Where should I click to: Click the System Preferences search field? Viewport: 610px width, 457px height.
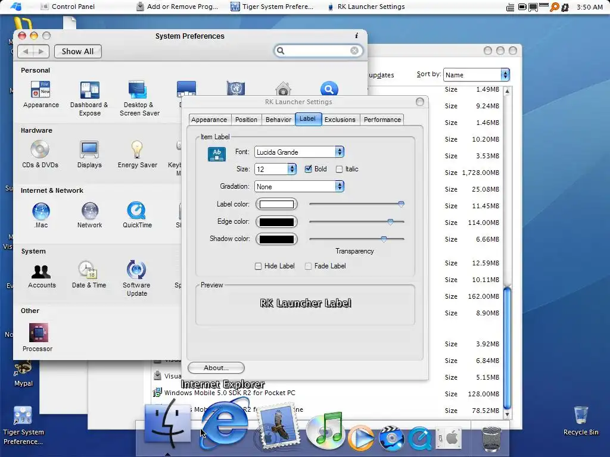[317, 51]
